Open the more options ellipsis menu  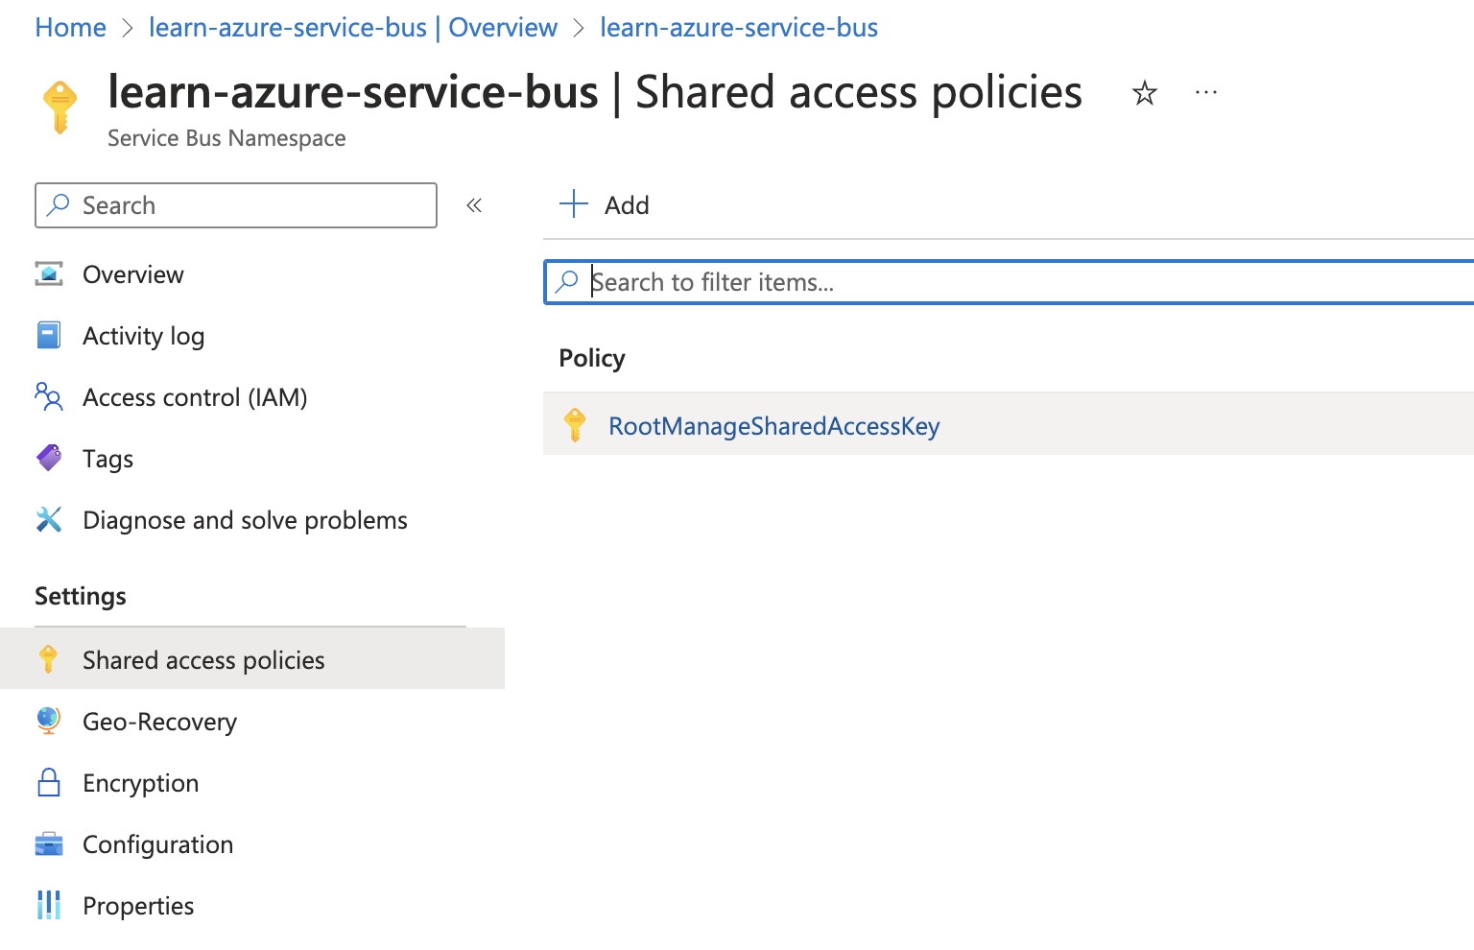(1206, 93)
